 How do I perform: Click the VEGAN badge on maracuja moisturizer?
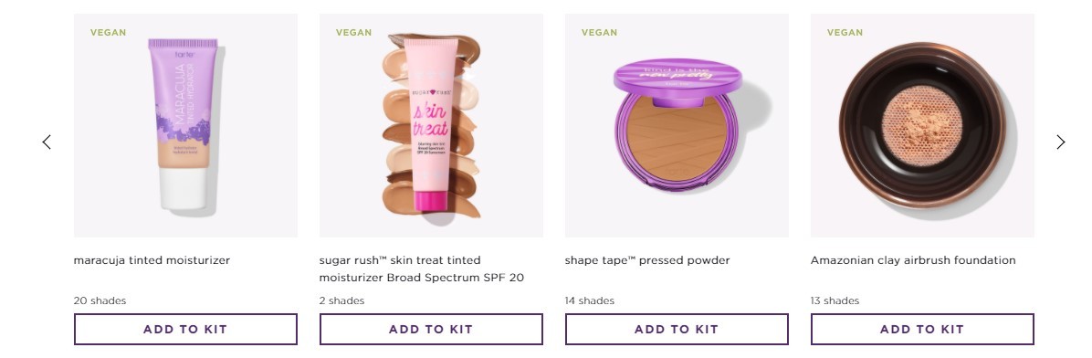[x=109, y=33]
